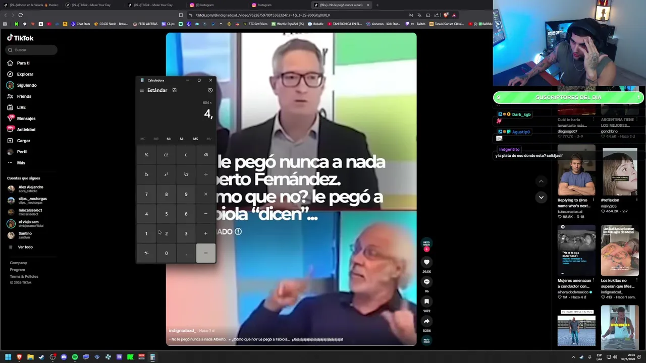Click digit 8 on the calculator

[166, 194]
